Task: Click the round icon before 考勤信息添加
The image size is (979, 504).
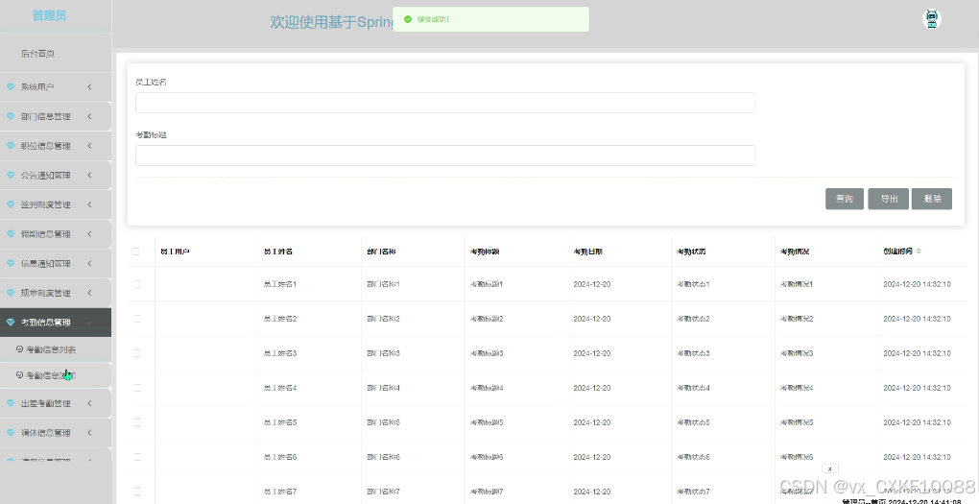Action: tap(19, 375)
